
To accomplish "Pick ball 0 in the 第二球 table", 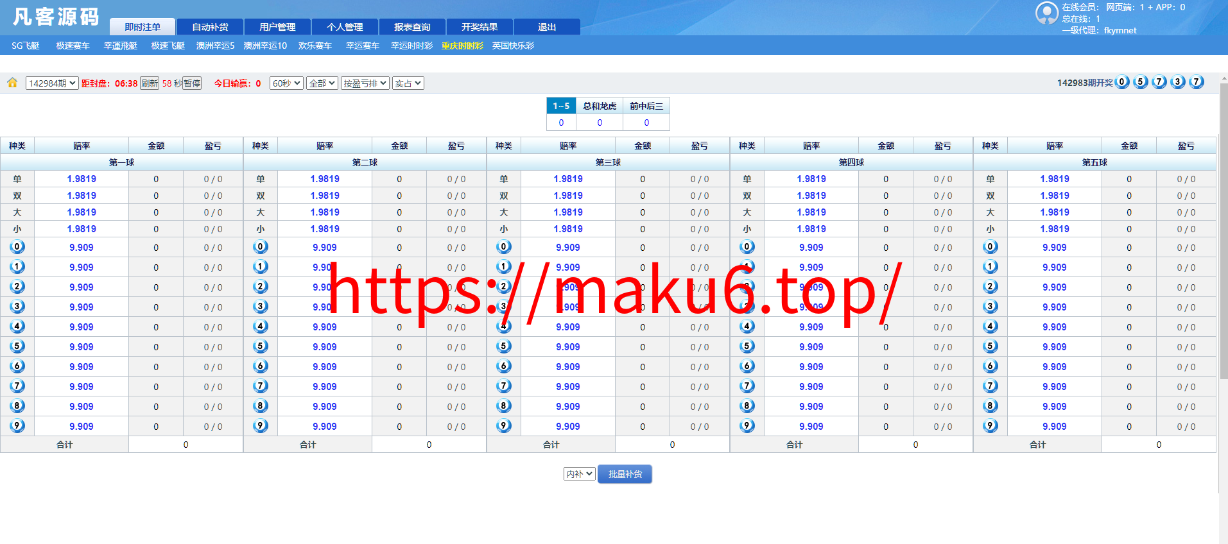I will coord(261,247).
